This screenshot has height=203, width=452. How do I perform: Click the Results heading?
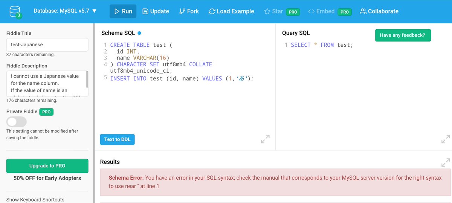pos(110,162)
